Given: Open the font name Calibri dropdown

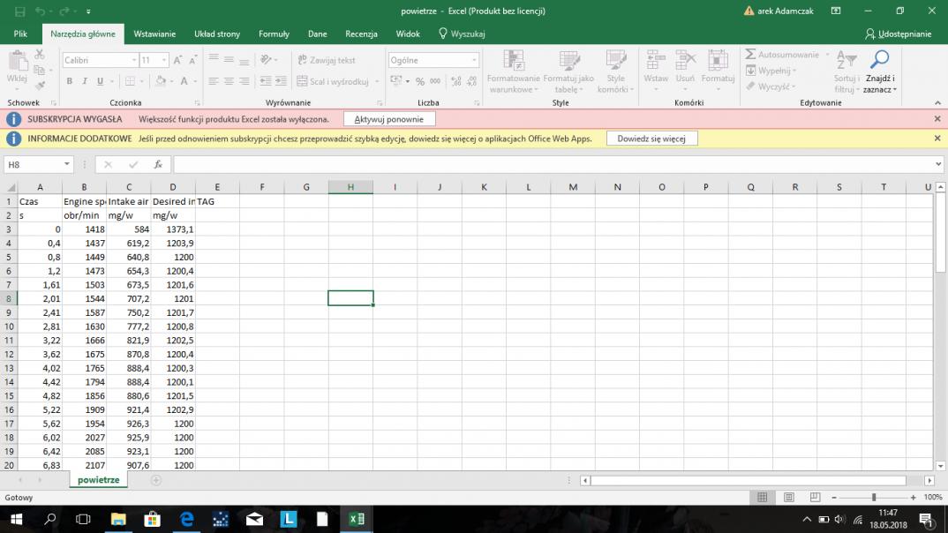Looking at the screenshot, I should 134,60.
